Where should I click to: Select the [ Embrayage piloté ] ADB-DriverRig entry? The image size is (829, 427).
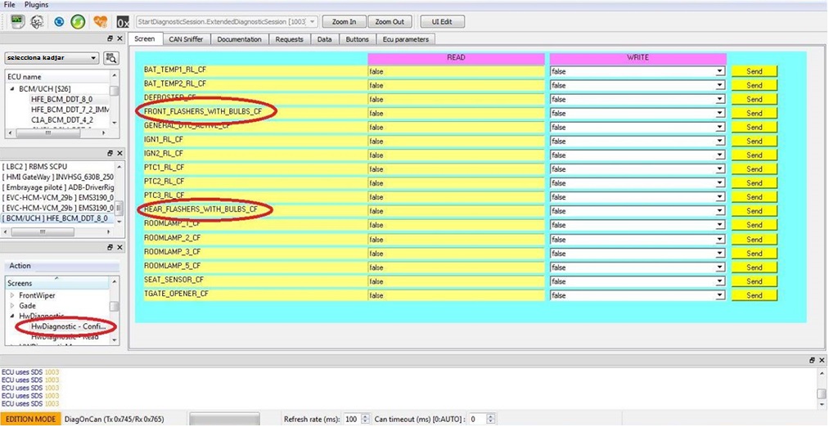[x=58, y=187]
